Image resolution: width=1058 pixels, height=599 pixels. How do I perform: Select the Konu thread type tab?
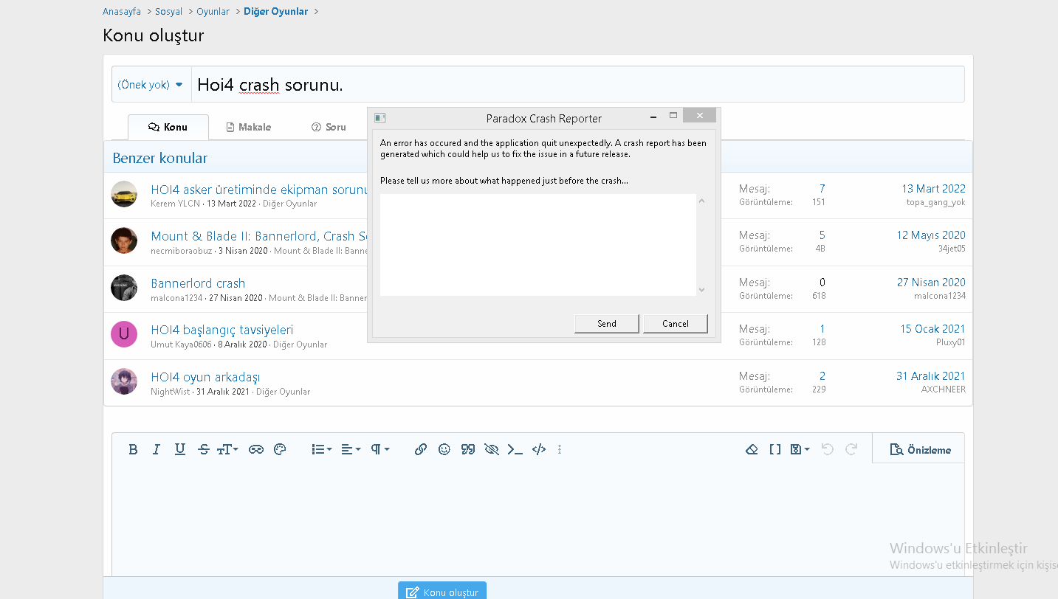pyautogui.click(x=168, y=127)
